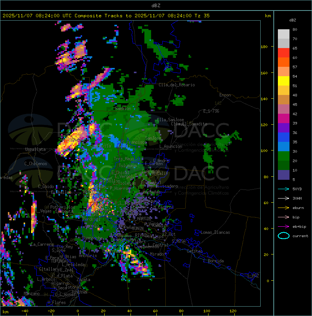Click the 180 tick label on vertical axis

[x=264, y=47]
